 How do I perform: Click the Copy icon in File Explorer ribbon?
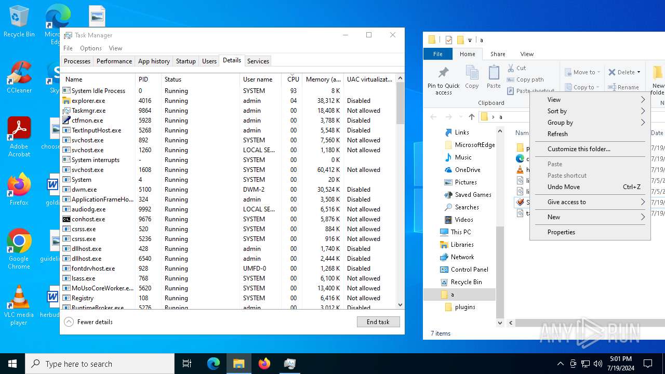point(472,77)
